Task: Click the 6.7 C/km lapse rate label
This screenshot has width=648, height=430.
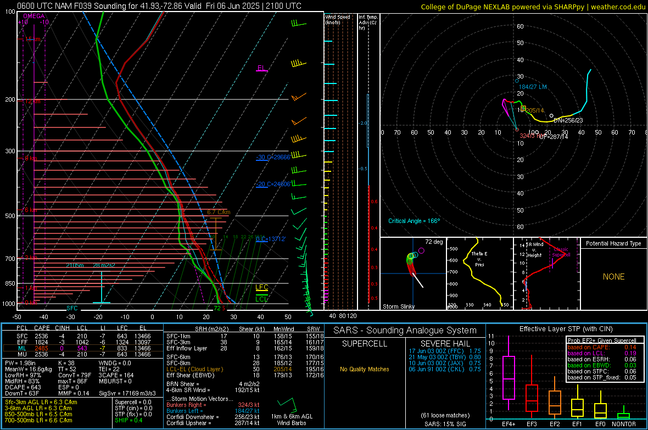Action: click(x=219, y=212)
